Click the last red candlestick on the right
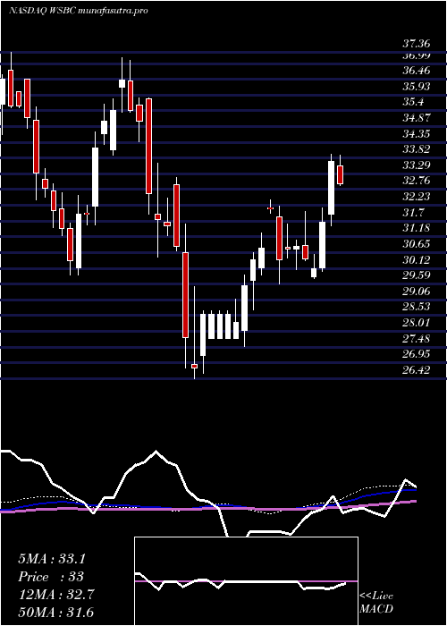Image resolution: width=447 pixels, height=626 pixels. pyautogui.click(x=341, y=174)
